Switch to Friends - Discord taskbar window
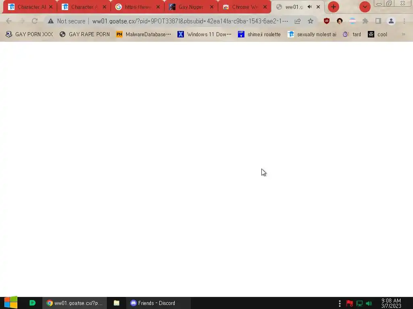 (158, 303)
